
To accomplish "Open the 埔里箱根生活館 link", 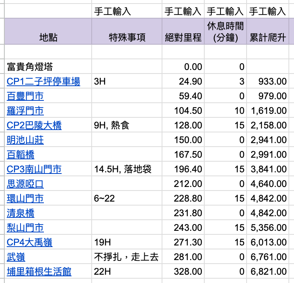I will 39,272.
